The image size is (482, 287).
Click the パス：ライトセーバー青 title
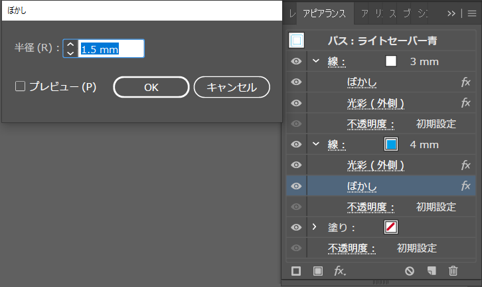382,41
